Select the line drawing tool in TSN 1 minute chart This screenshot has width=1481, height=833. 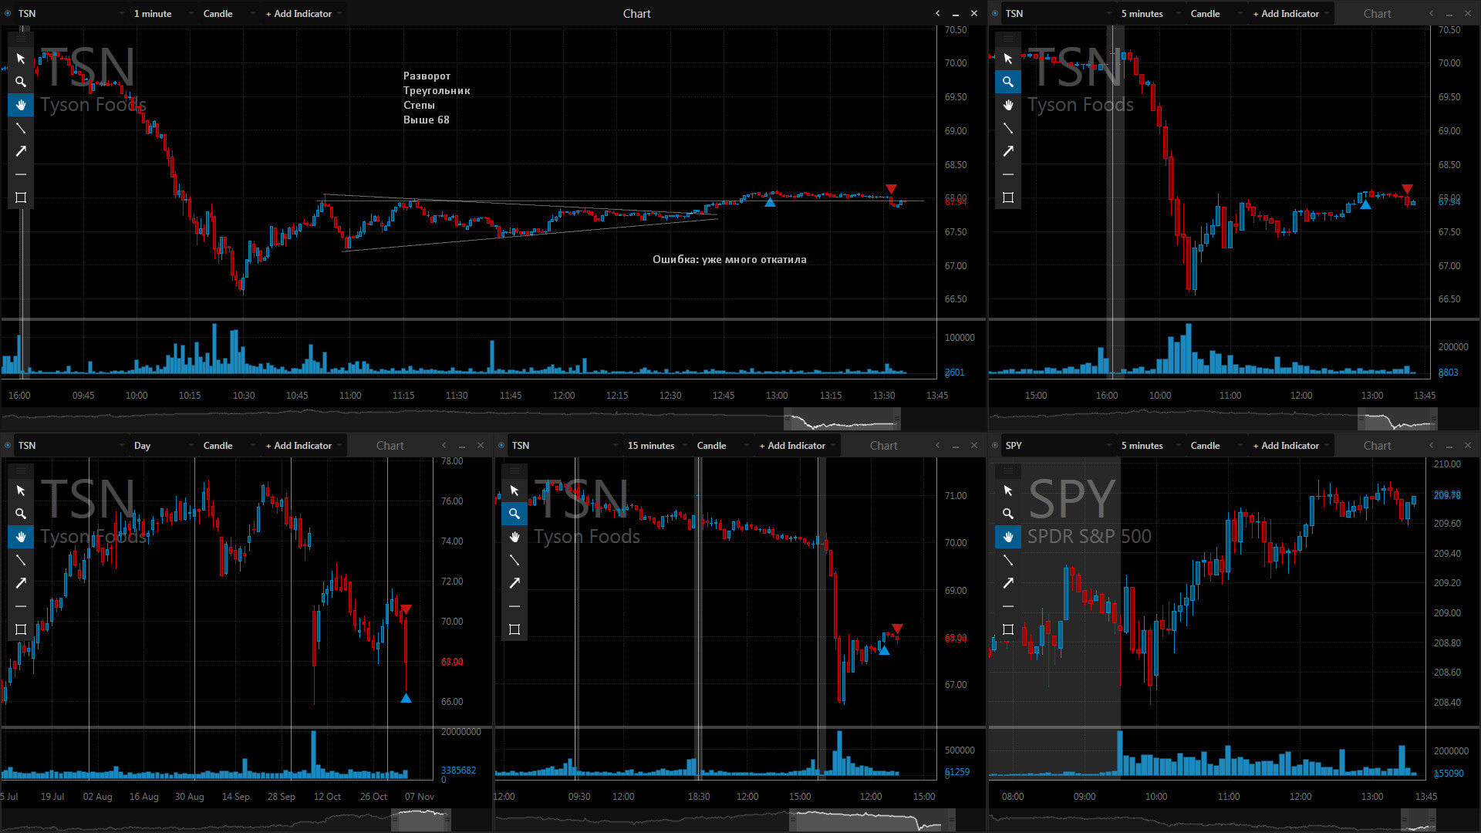pyautogui.click(x=21, y=128)
